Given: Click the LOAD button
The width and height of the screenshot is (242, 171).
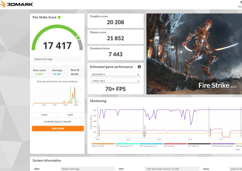Looking at the screenshot, I should pyautogui.click(x=44, y=115).
